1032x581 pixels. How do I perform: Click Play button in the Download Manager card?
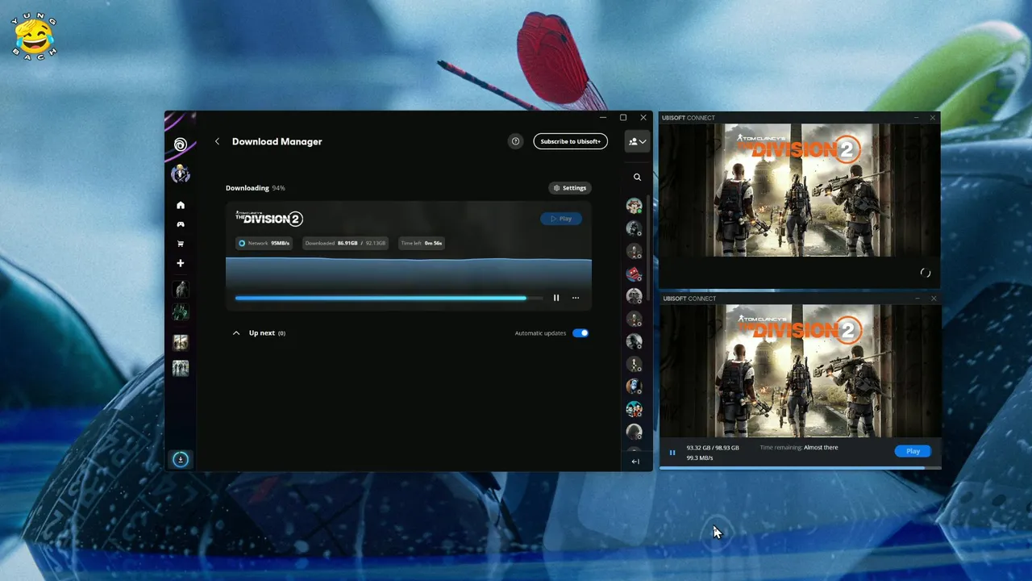click(561, 219)
